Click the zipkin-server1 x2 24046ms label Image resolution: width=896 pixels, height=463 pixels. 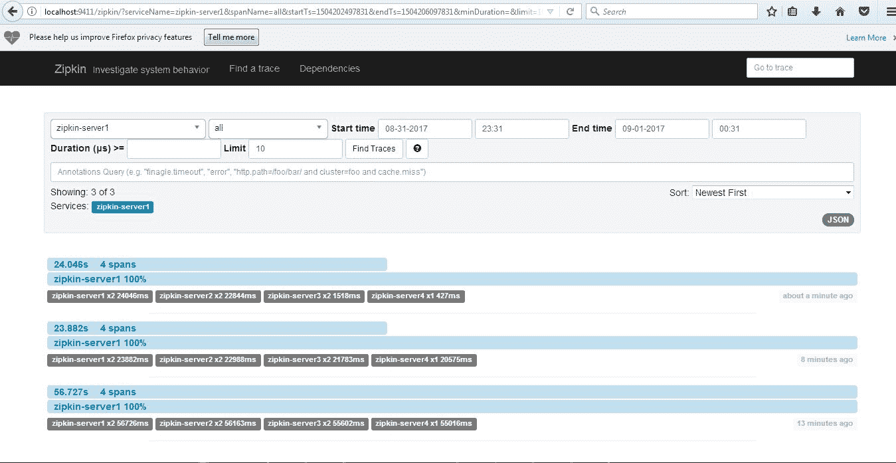(x=100, y=296)
